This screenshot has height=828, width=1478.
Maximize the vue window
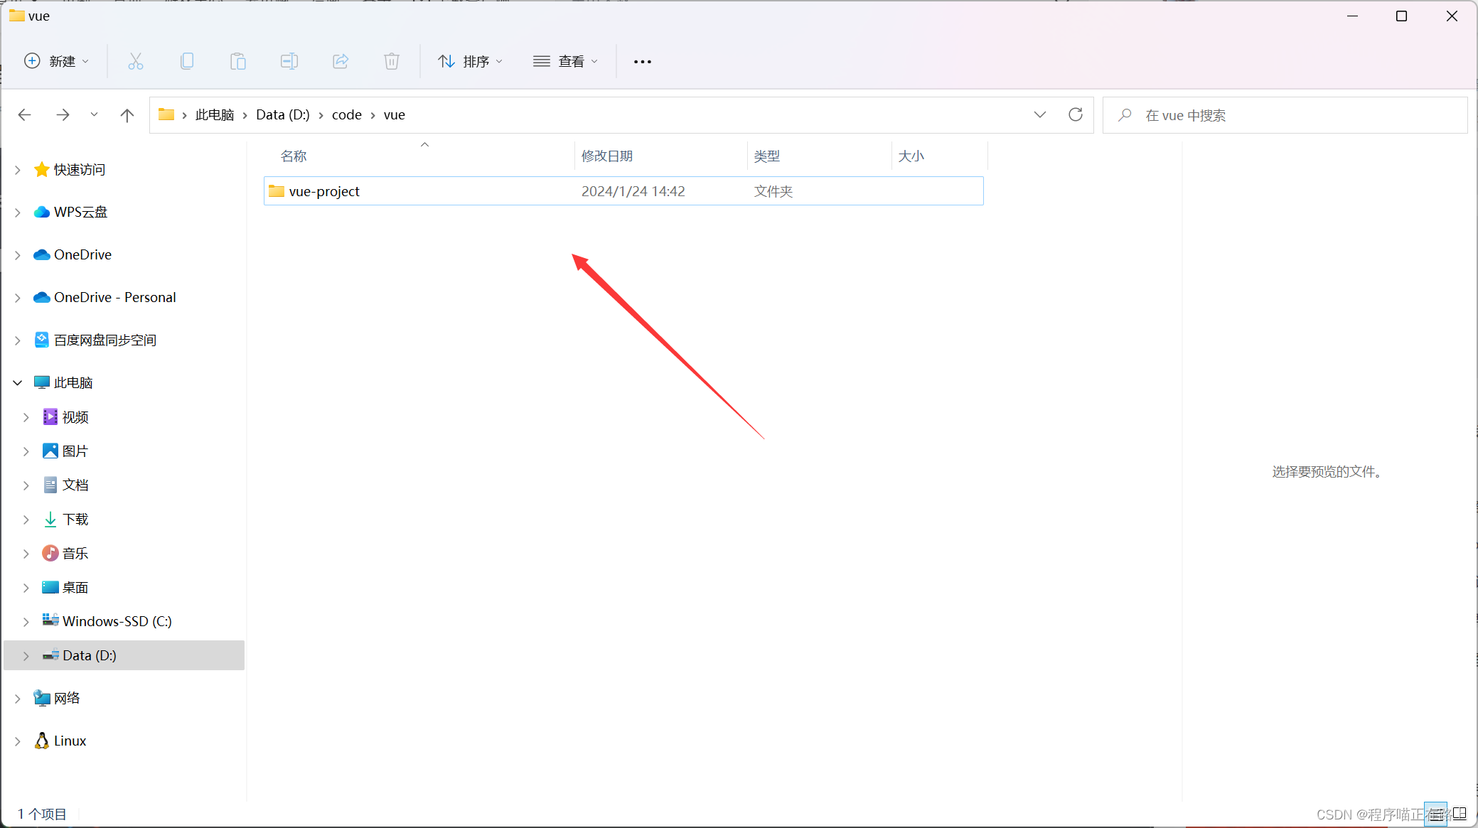(1402, 16)
